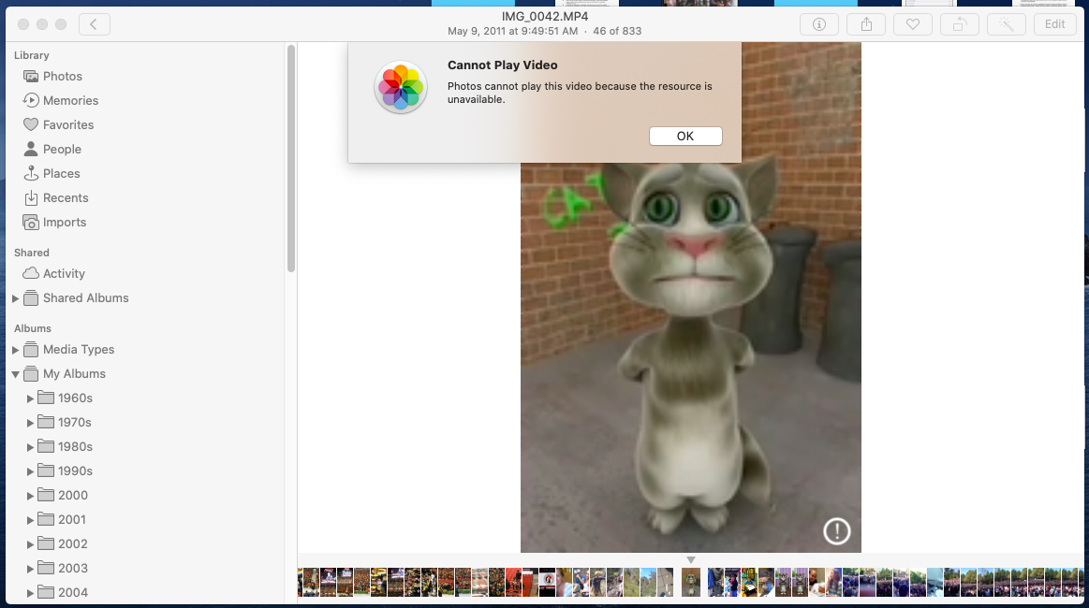
Task: Click the Info button in toolbar
Action: (x=819, y=24)
